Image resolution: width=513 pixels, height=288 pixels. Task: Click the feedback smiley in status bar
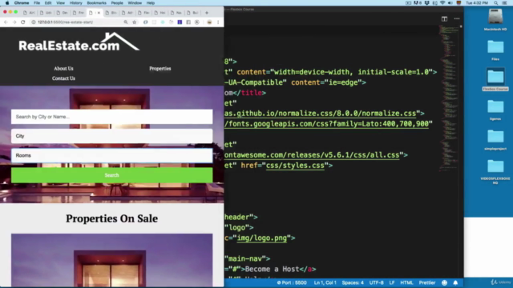[444, 282]
